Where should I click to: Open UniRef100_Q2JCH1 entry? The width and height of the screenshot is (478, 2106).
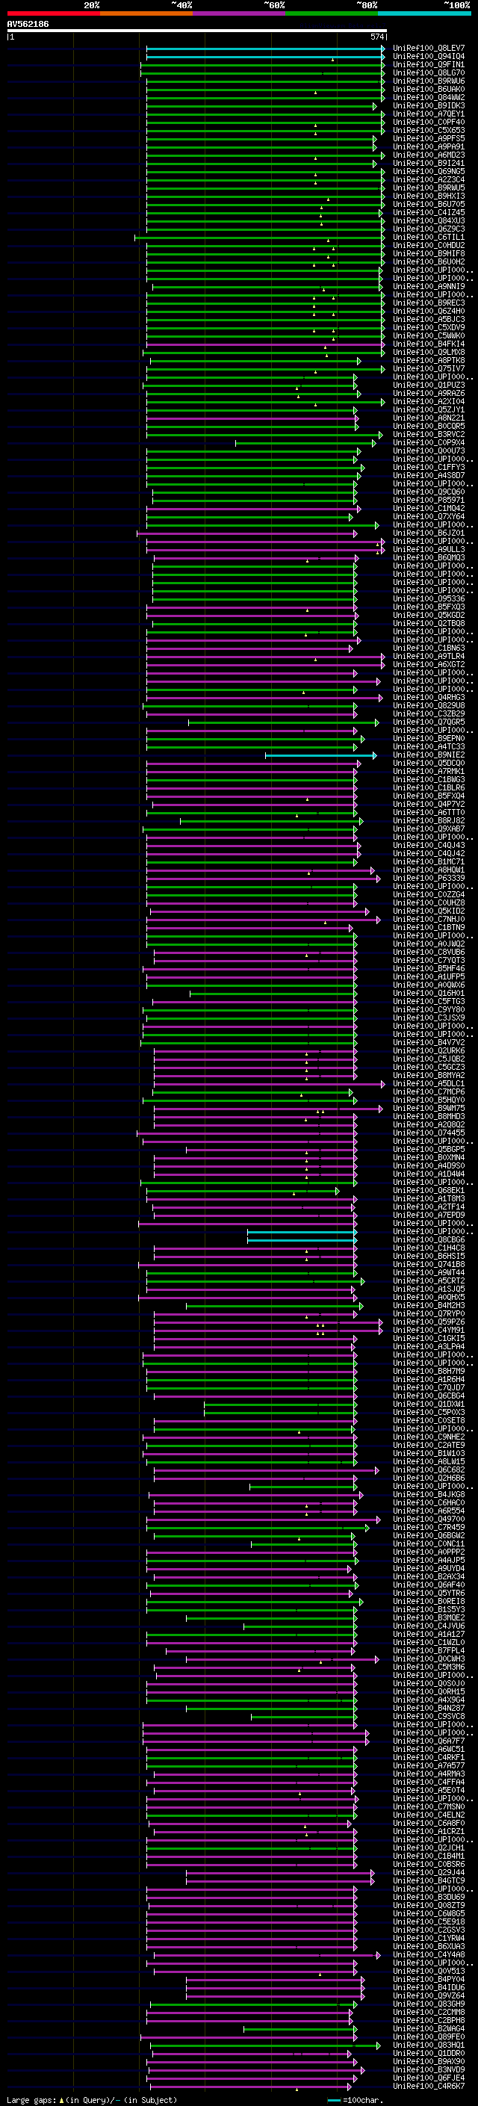(429, 1848)
